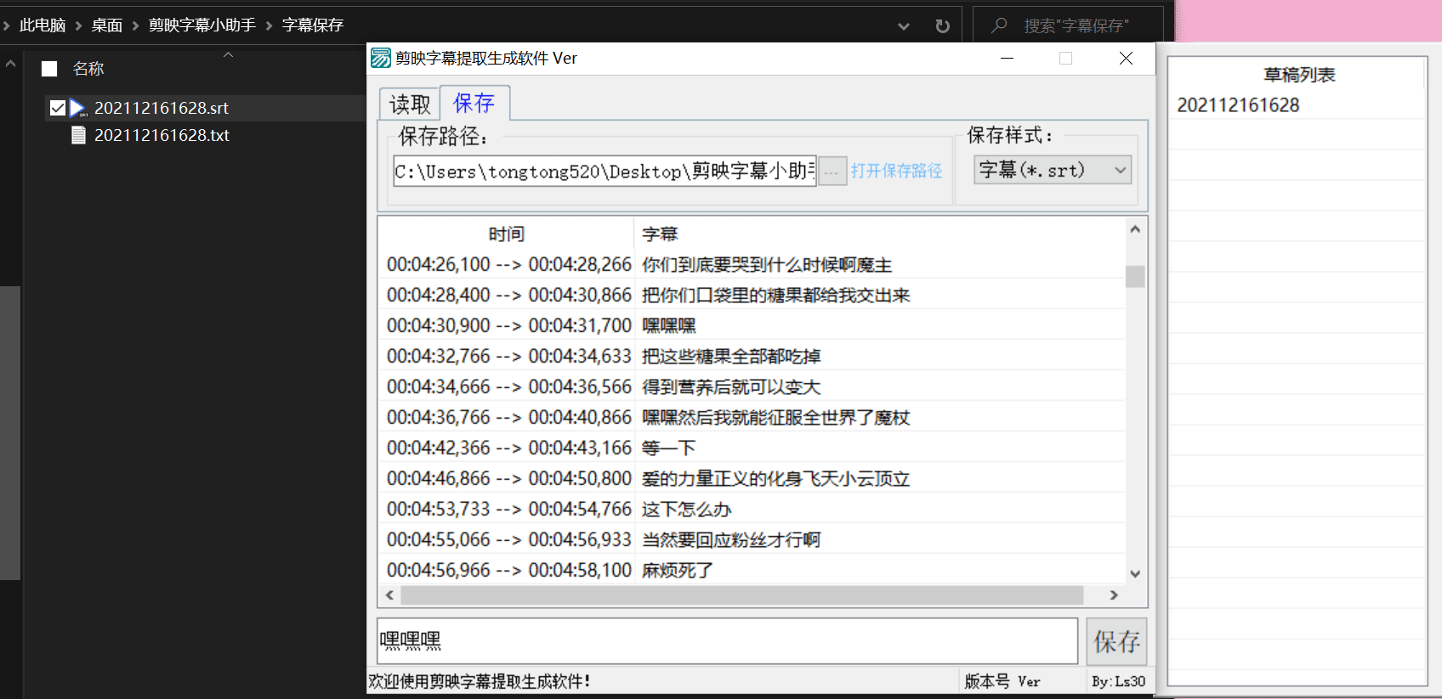Open the chevron after 桌面 in the breadcrumb
This screenshot has width=1442, height=699.
(x=135, y=25)
